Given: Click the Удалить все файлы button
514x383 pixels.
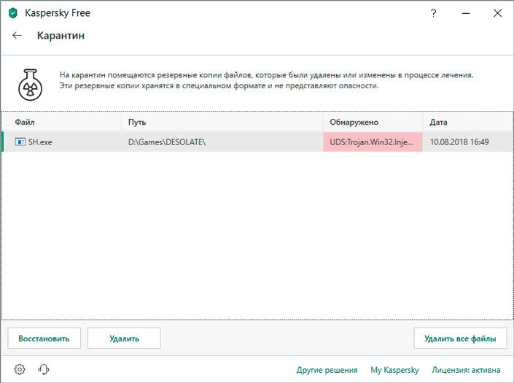Looking at the screenshot, I should click(460, 338).
